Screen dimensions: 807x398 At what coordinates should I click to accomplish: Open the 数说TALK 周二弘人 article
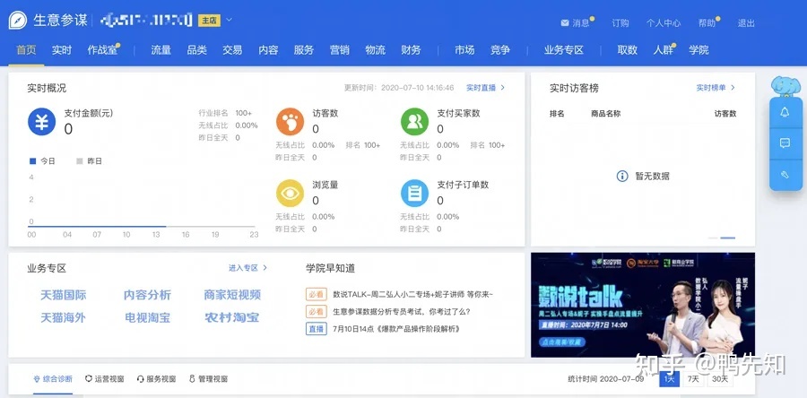[412, 294]
